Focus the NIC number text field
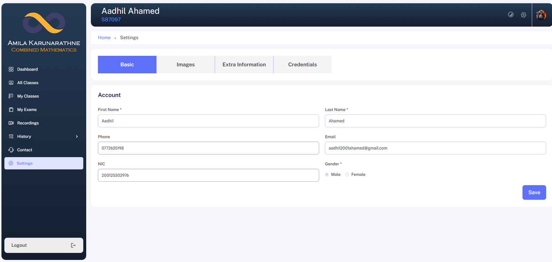Image resolution: width=552 pixels, height=262 pixels. [x=208, y=175]
